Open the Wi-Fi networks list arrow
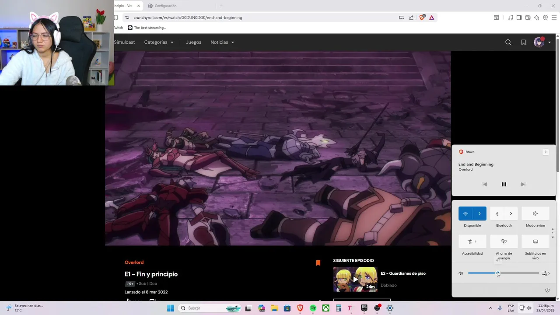Viewport: 560px width, 315px height. (479, 213)
